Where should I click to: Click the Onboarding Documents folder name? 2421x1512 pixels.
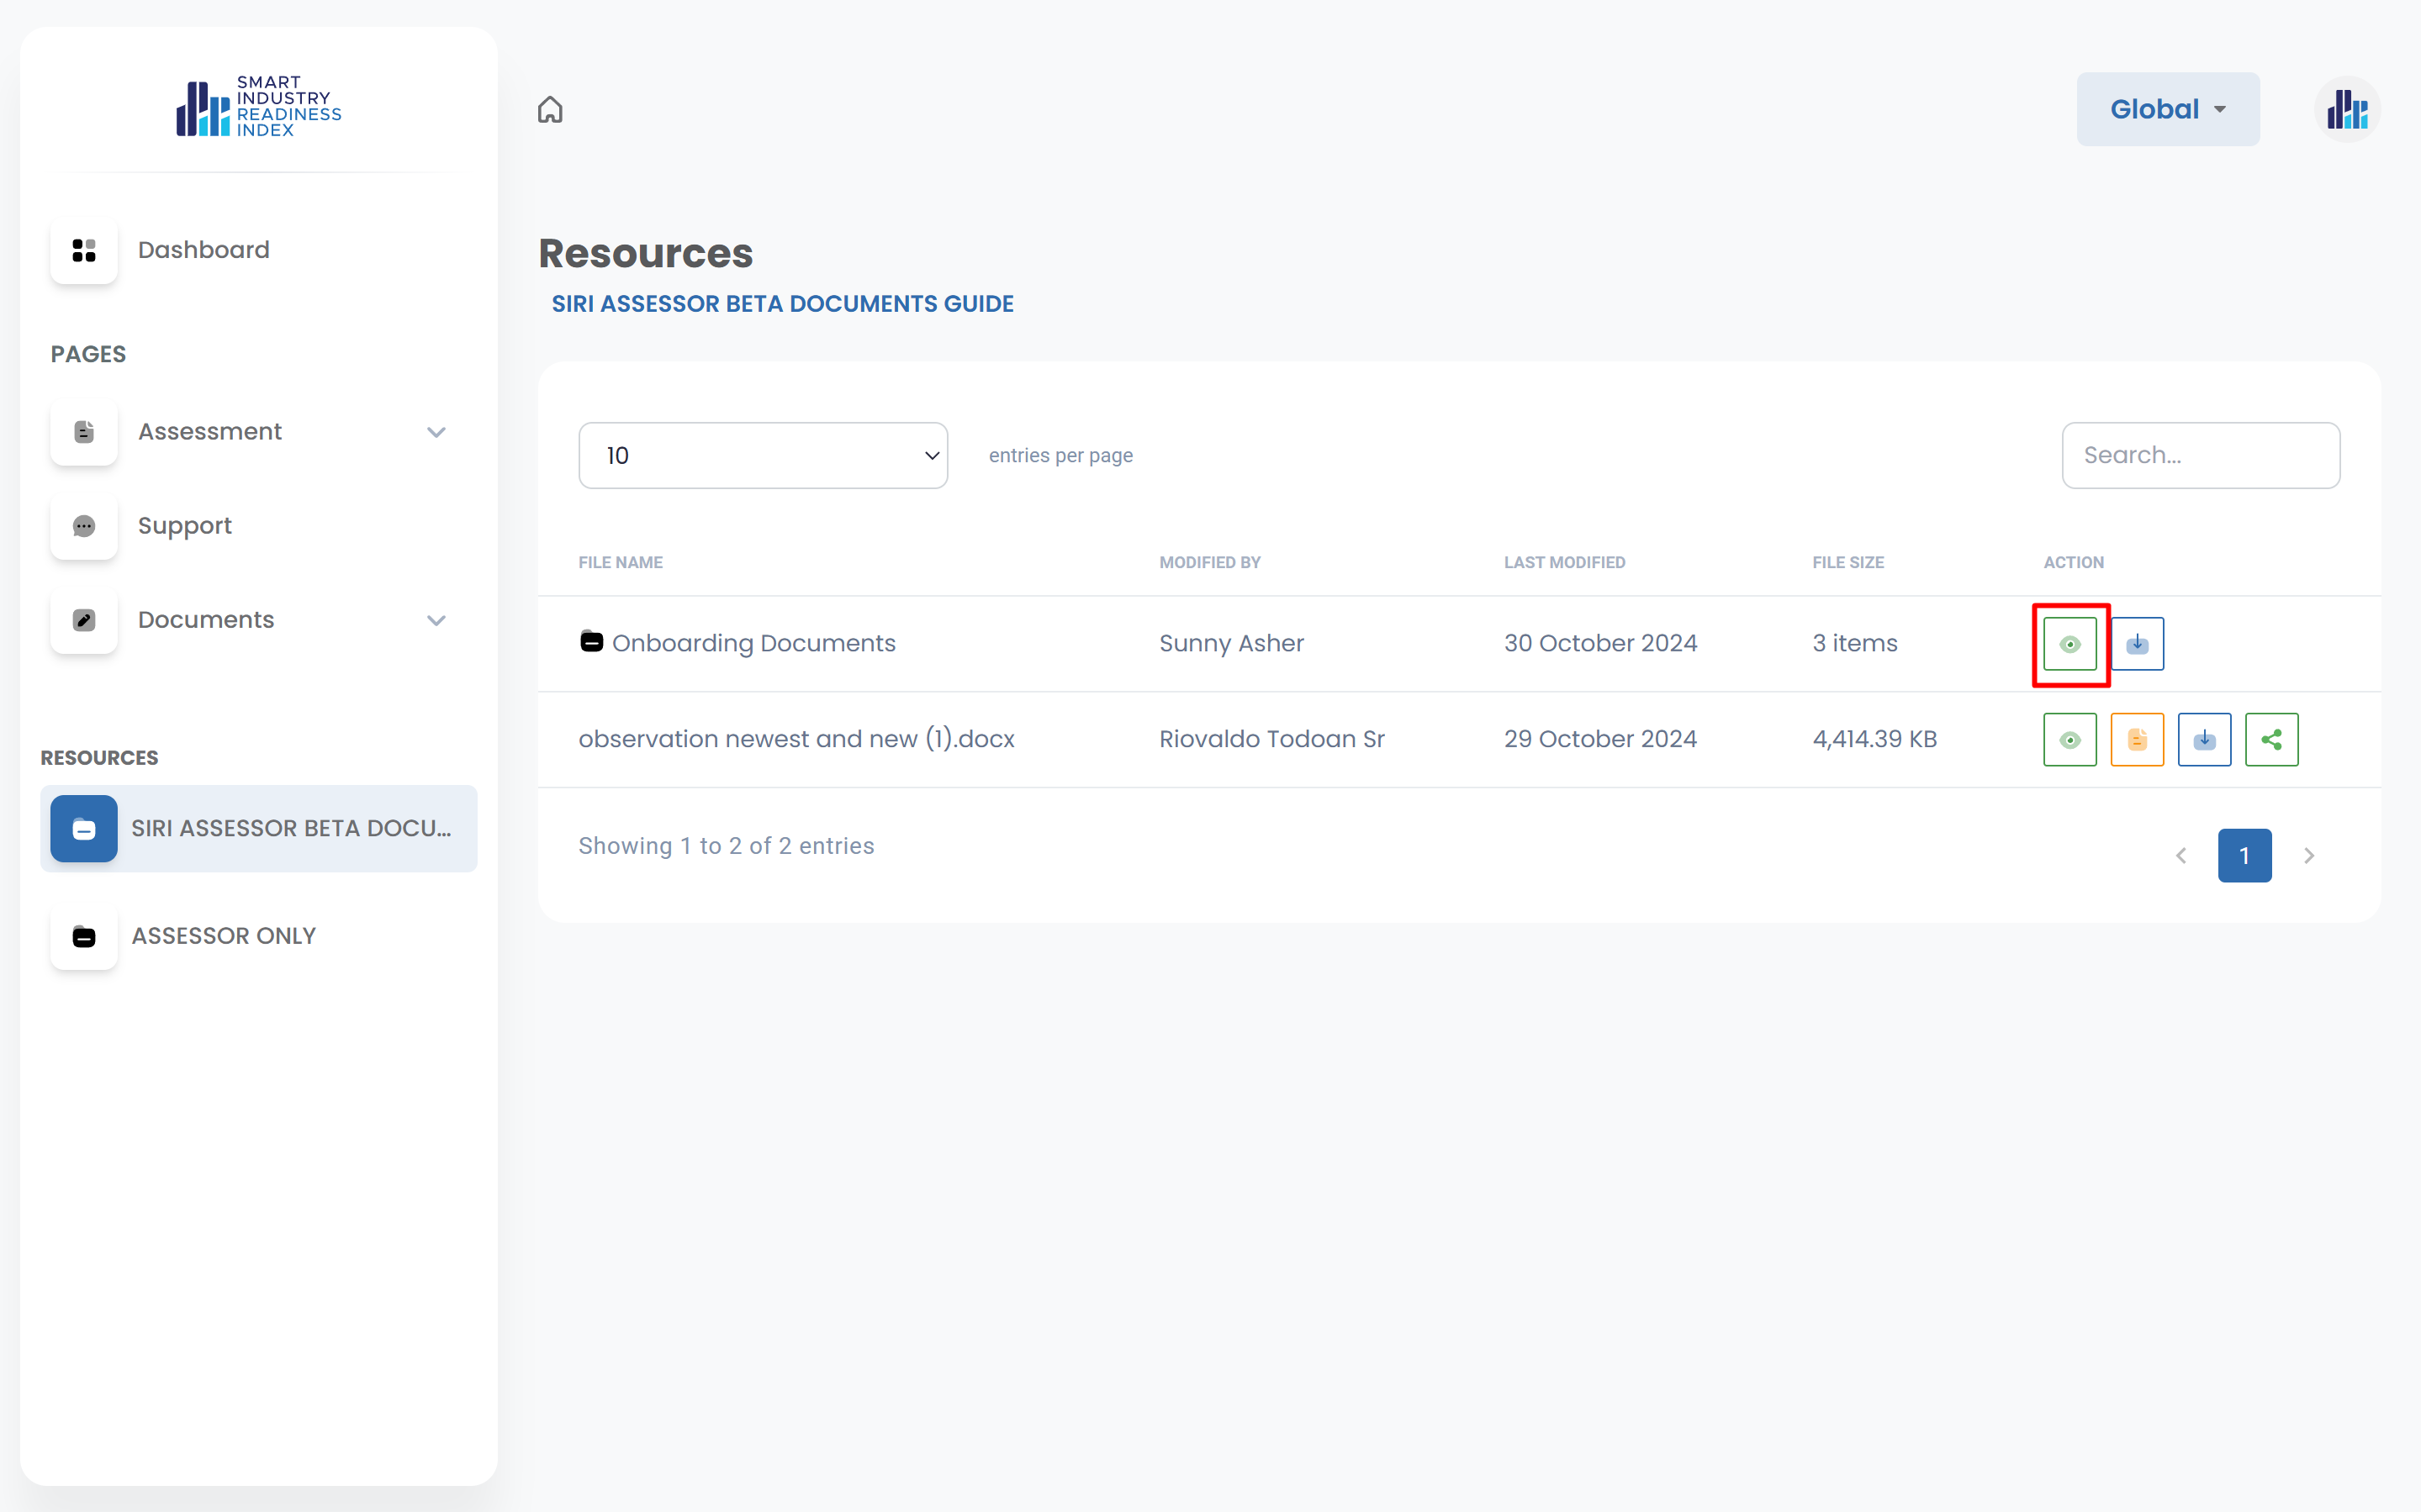[x=753, y=643]
